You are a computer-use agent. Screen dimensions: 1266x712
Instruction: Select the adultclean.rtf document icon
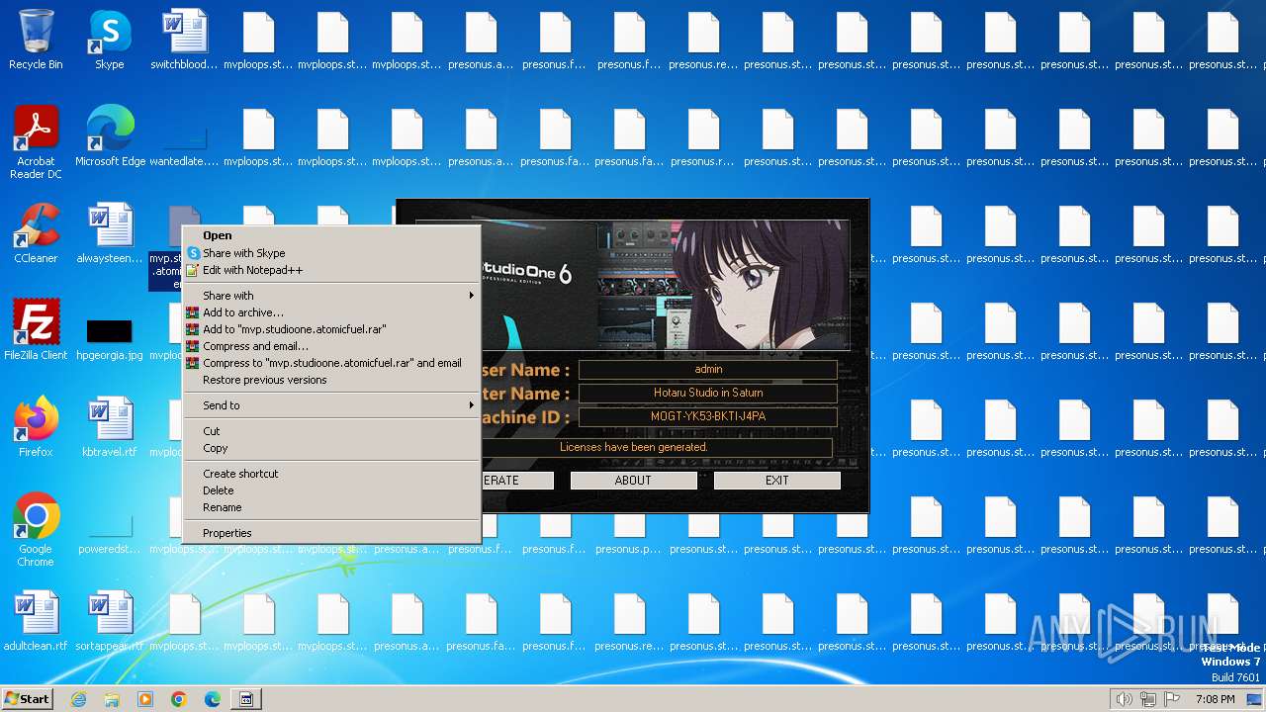(x=36, y=621)
